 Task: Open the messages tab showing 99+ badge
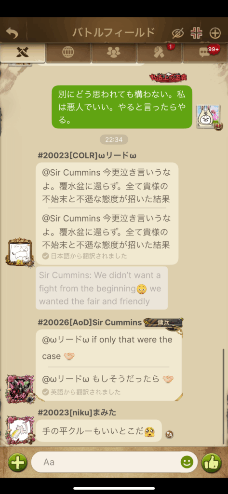pyautogui.click(x=205, y=52)
